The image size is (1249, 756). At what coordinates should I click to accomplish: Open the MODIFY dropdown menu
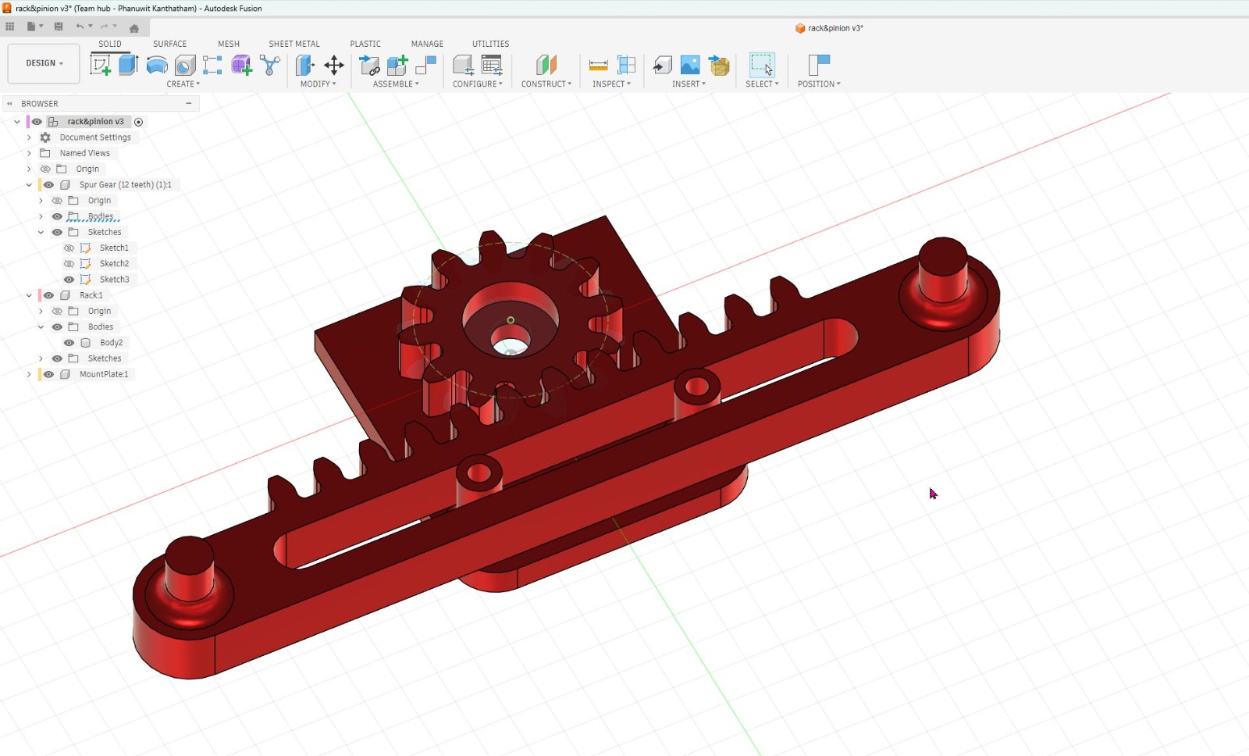[318, 84]
